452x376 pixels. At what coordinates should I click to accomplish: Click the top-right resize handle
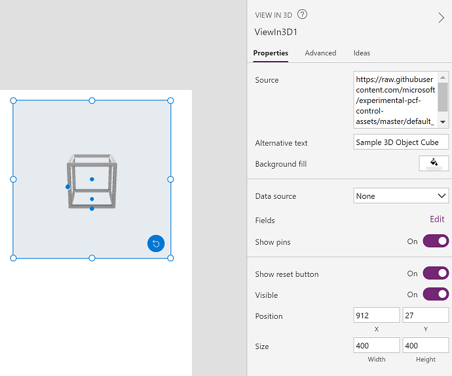[x=170, y=100]
